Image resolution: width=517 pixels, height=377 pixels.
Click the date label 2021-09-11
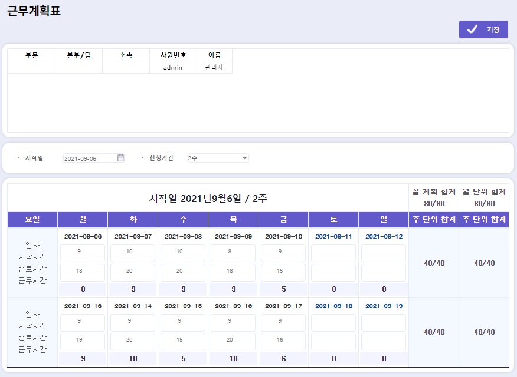click(333, 237)
